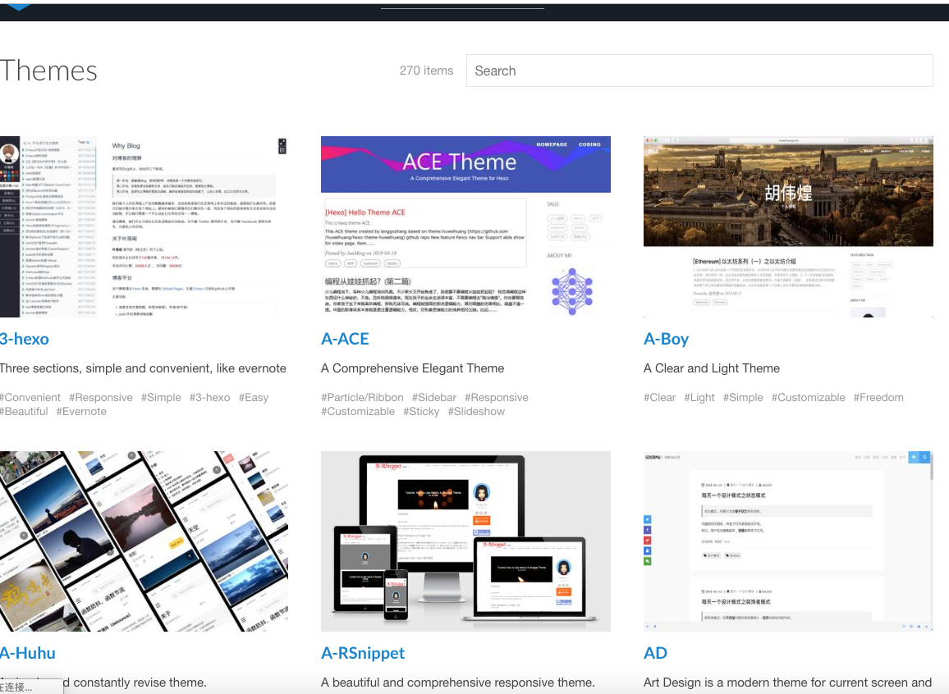Open the A-Boy theme title link
Viewport: 949px width, 694px height.
(666, 339)
